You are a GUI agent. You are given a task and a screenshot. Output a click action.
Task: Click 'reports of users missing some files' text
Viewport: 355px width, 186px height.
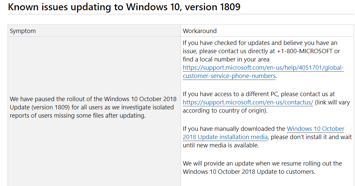tap(56, 116)
